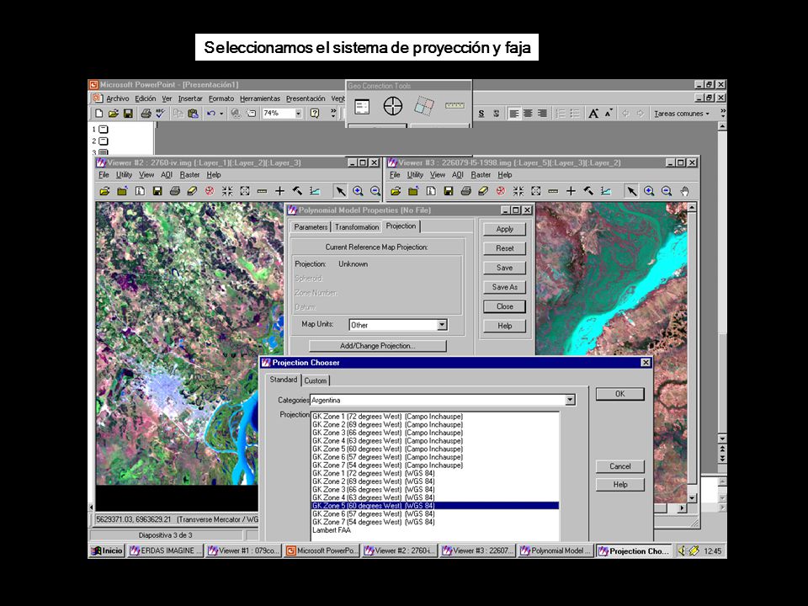Open the PowerPoint 74% zoom dropdown

click(x=298, y=114)
